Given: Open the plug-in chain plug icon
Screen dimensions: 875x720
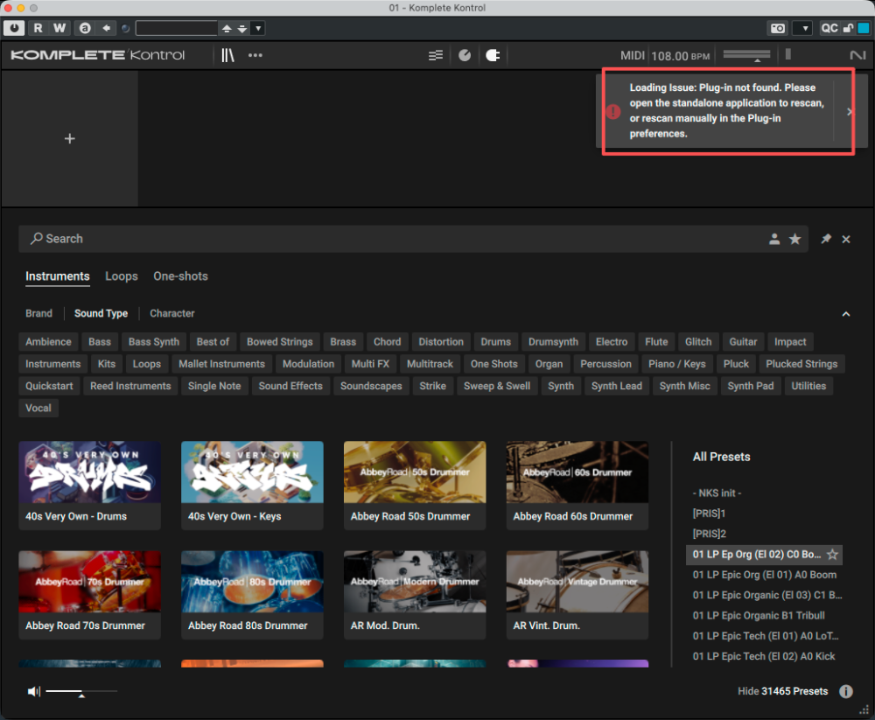Looking at the screenshot, I should pos(493,55).
